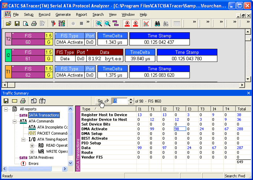Expand the READ Operations tree node
Screen dimensions: 253x180
[32, 146]
